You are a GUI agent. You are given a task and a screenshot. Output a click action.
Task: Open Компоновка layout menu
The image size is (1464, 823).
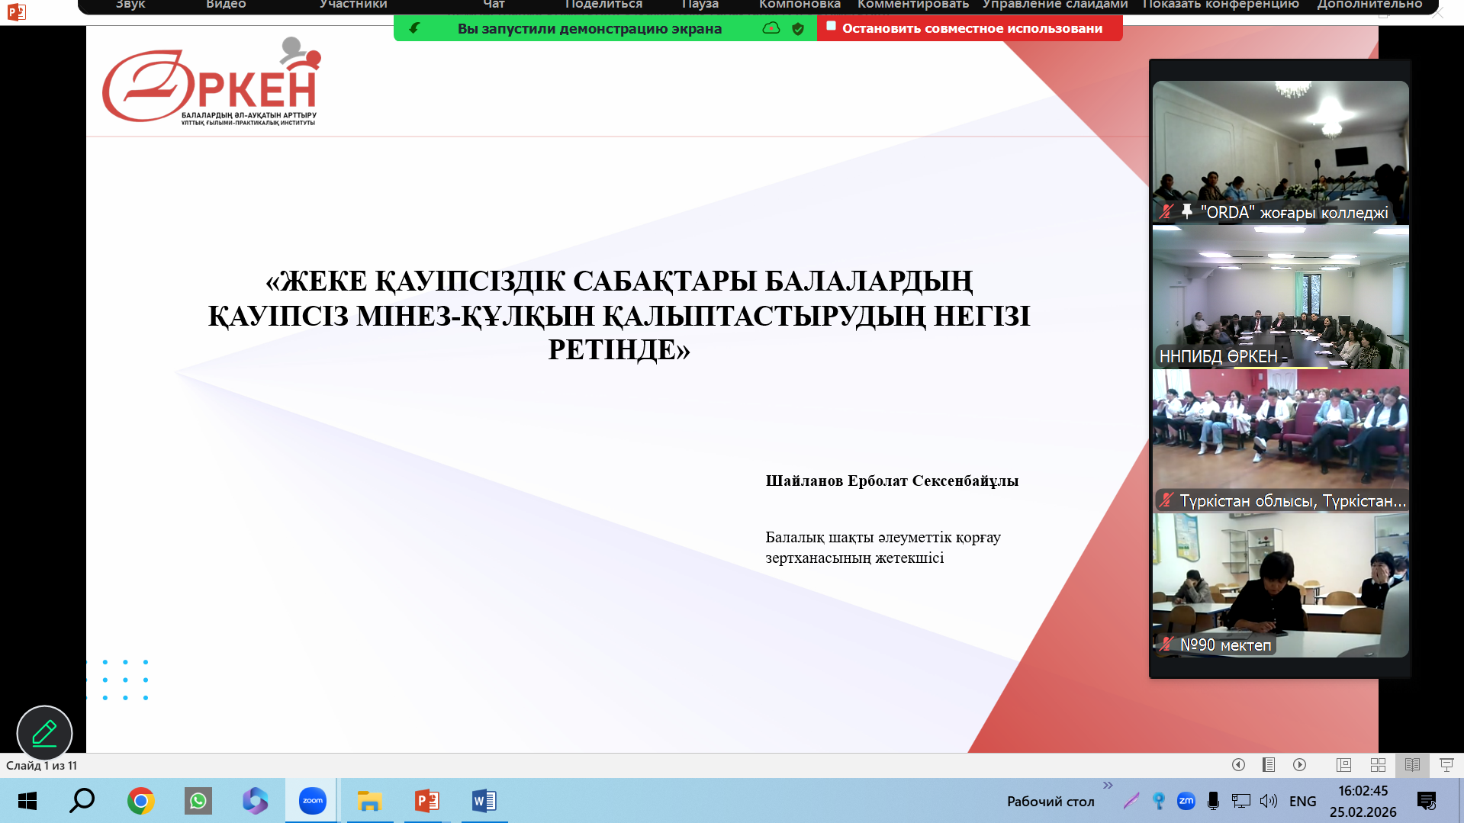click(x=800, y=5)
